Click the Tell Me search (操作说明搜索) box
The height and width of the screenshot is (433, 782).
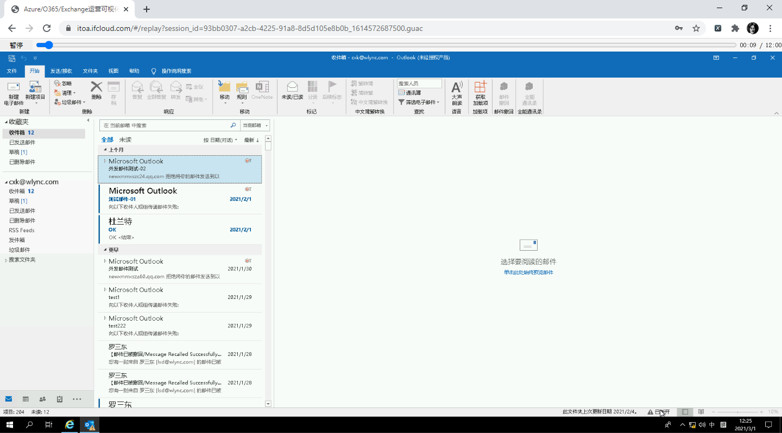point(171,71)
